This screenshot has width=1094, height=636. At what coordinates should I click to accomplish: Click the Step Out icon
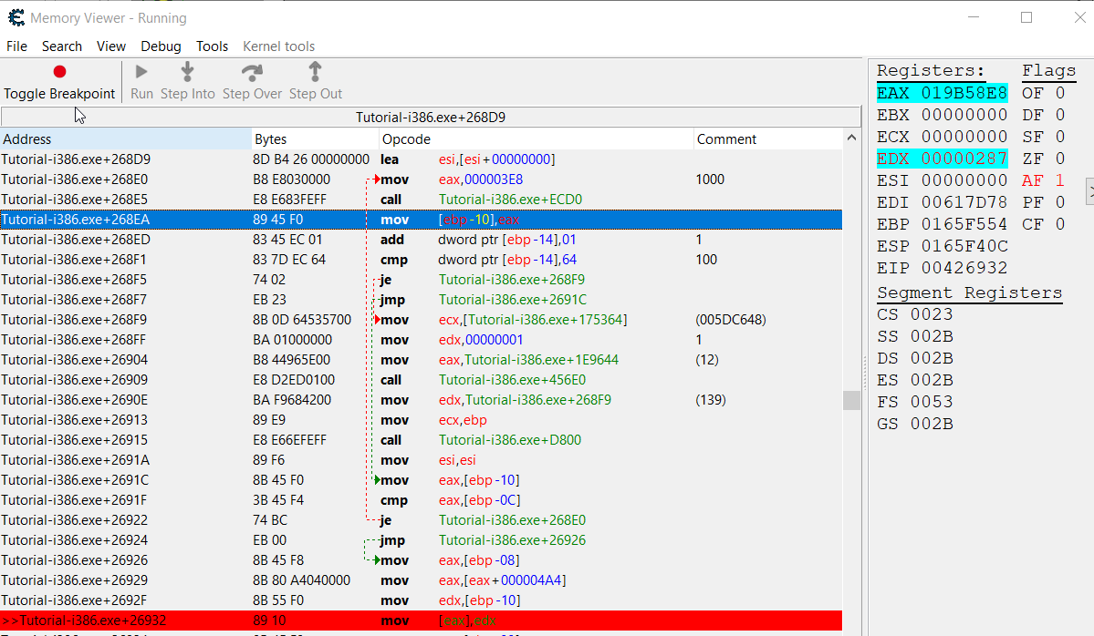coord(315,71)
